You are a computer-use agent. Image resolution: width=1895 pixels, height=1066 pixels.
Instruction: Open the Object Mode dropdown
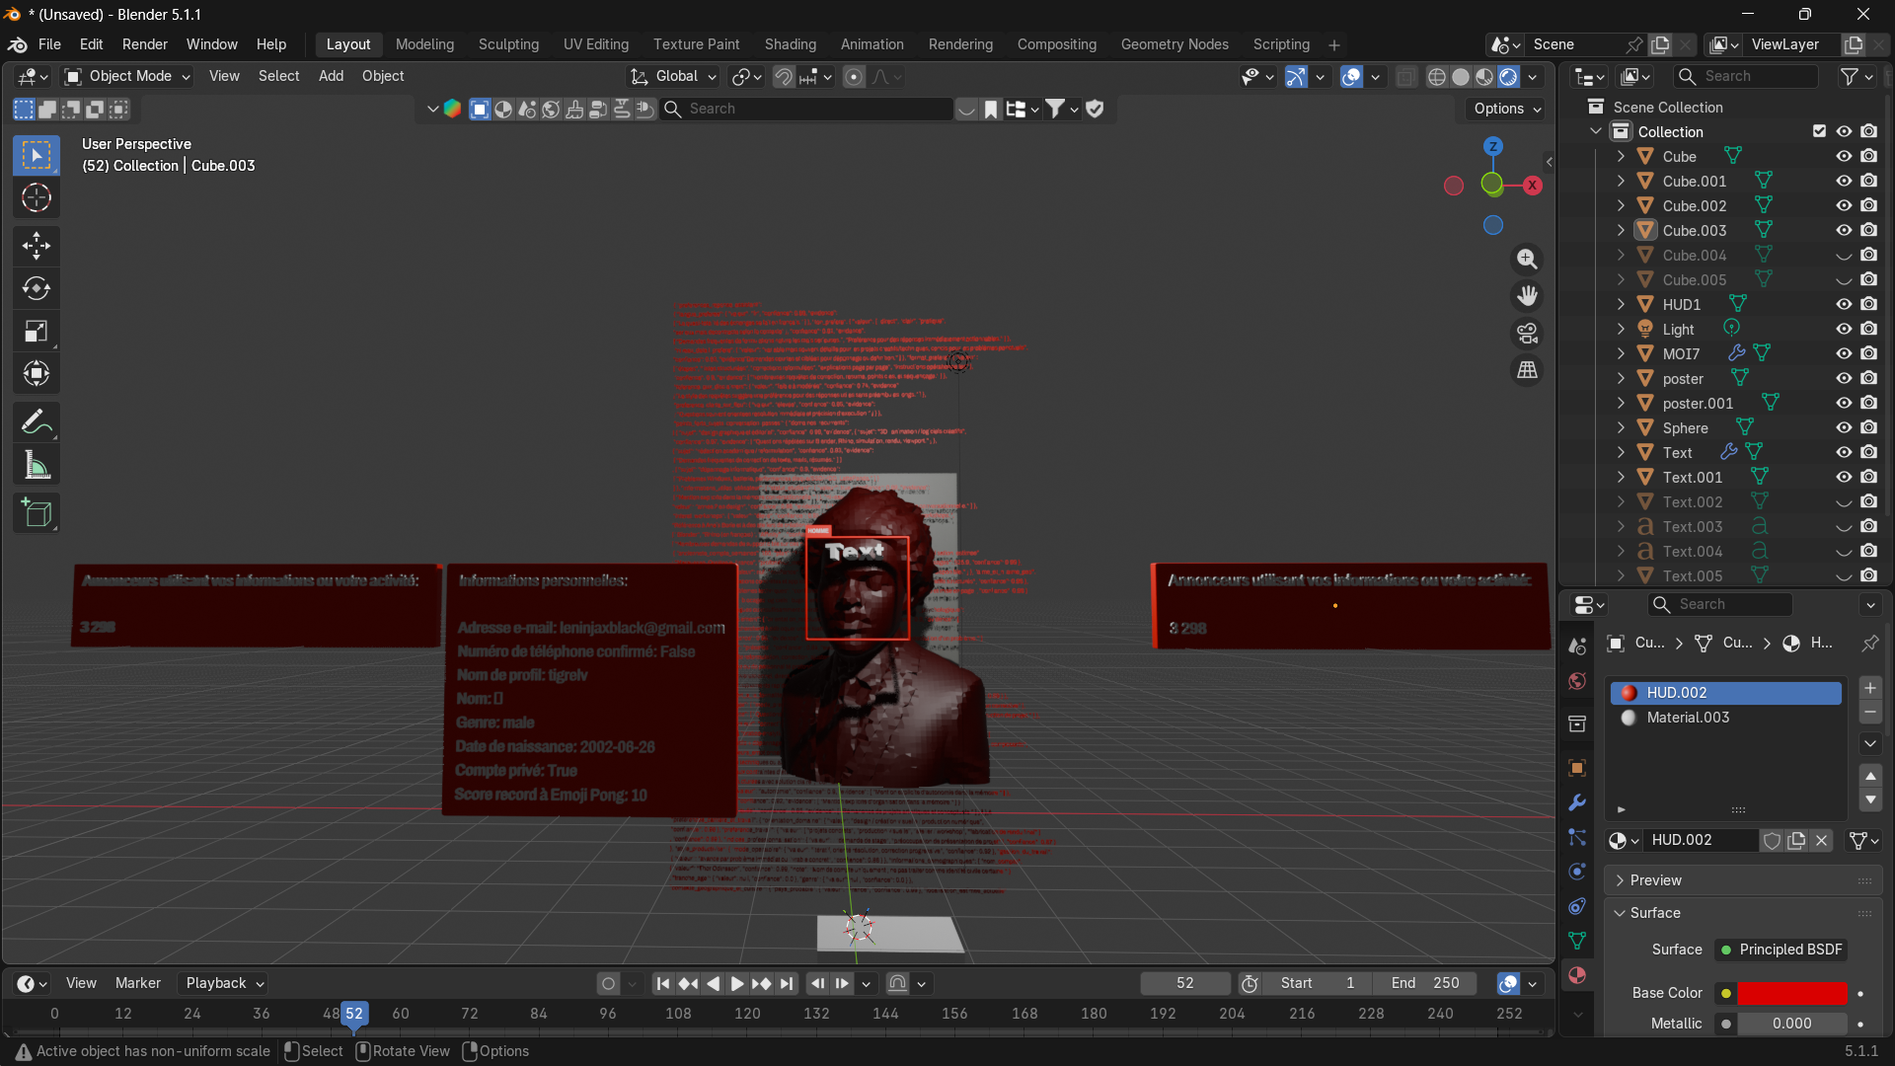click(127, 76)
